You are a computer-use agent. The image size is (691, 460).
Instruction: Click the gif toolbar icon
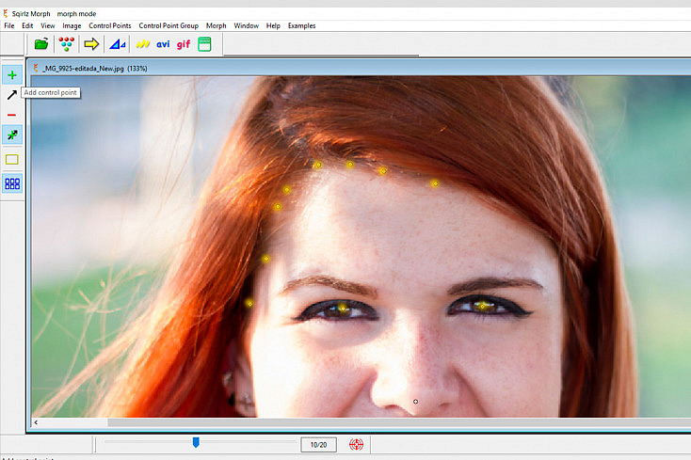pos(184,44)
